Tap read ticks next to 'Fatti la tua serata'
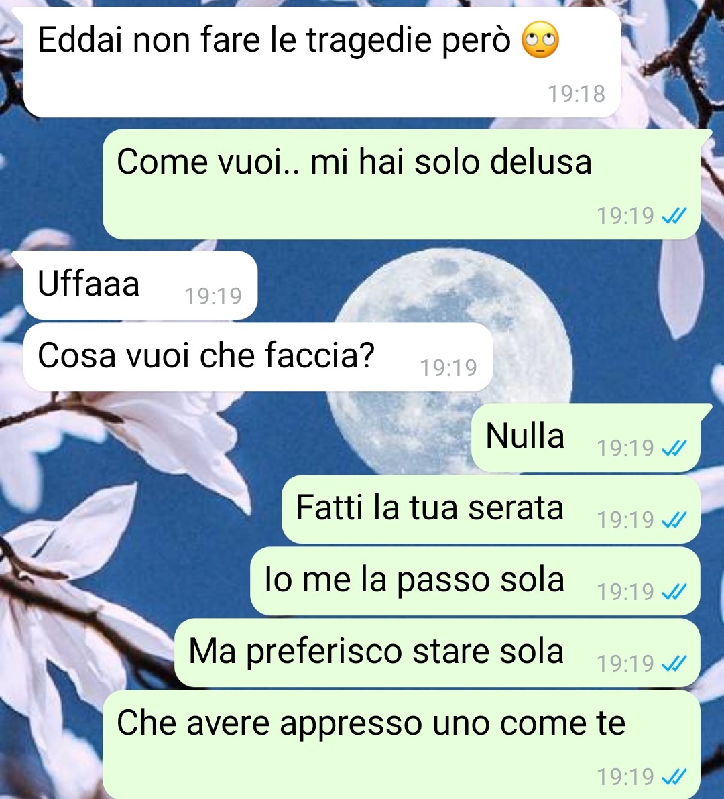 click(x=674, y=520)
